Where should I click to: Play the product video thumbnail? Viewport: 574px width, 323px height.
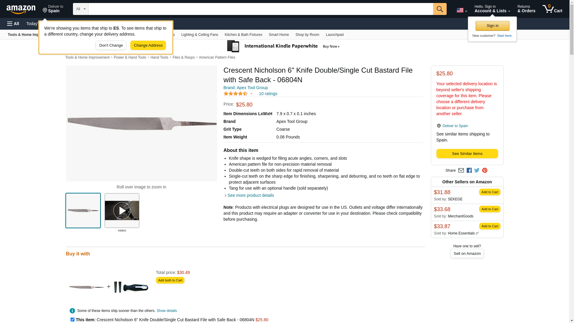click(x=122, y=211)
